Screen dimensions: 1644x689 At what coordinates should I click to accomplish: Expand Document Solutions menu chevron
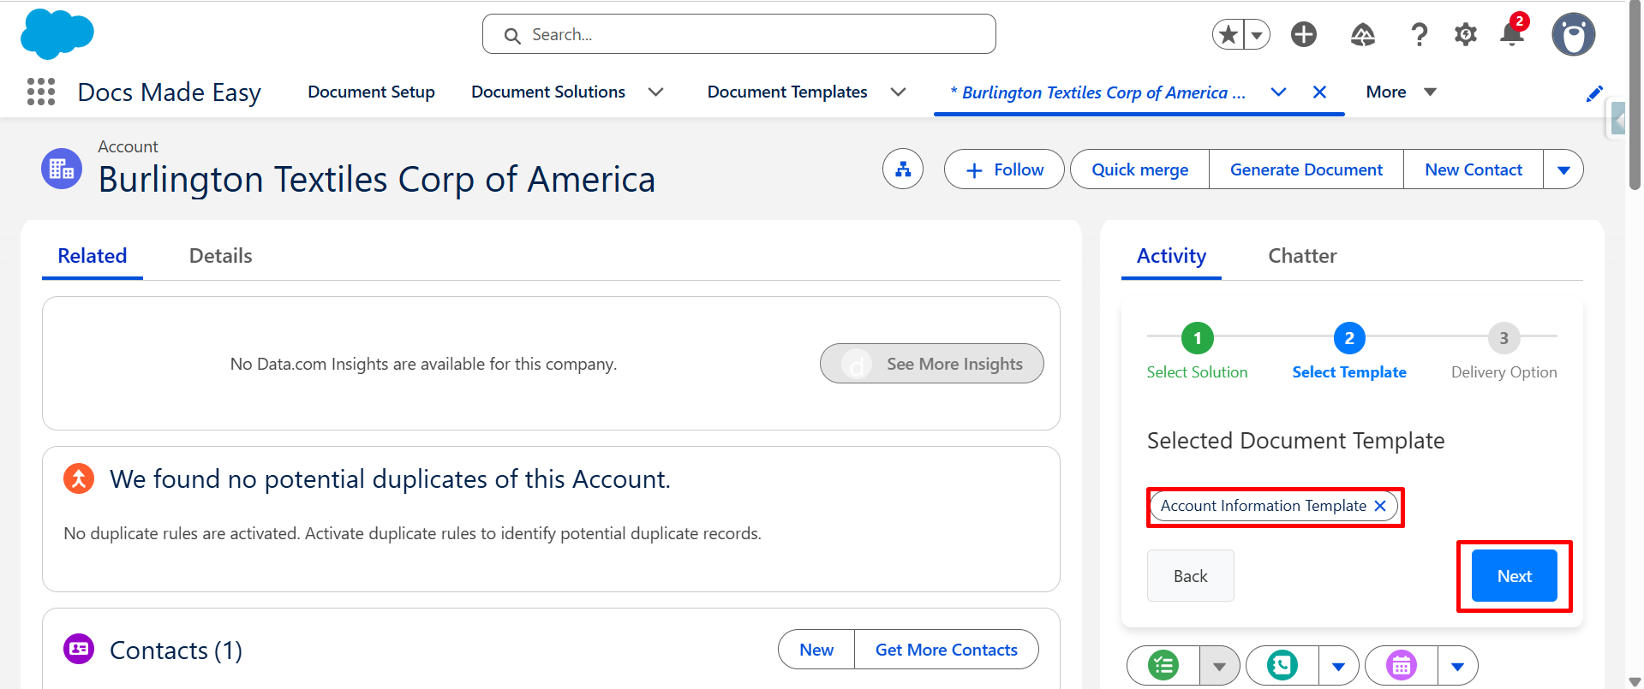(x=656, y=92)
